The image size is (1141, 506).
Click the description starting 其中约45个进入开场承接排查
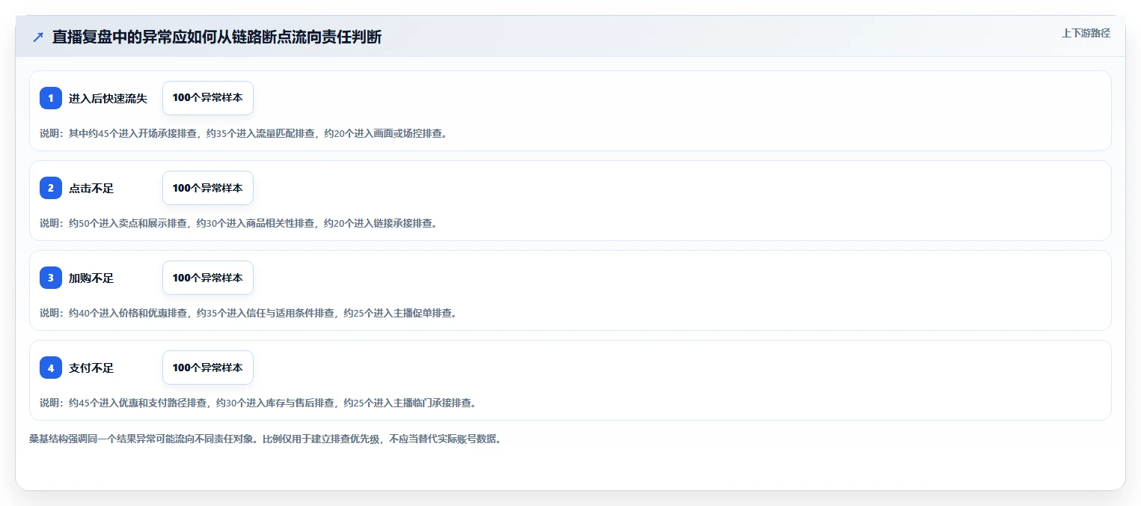[243, 133]
